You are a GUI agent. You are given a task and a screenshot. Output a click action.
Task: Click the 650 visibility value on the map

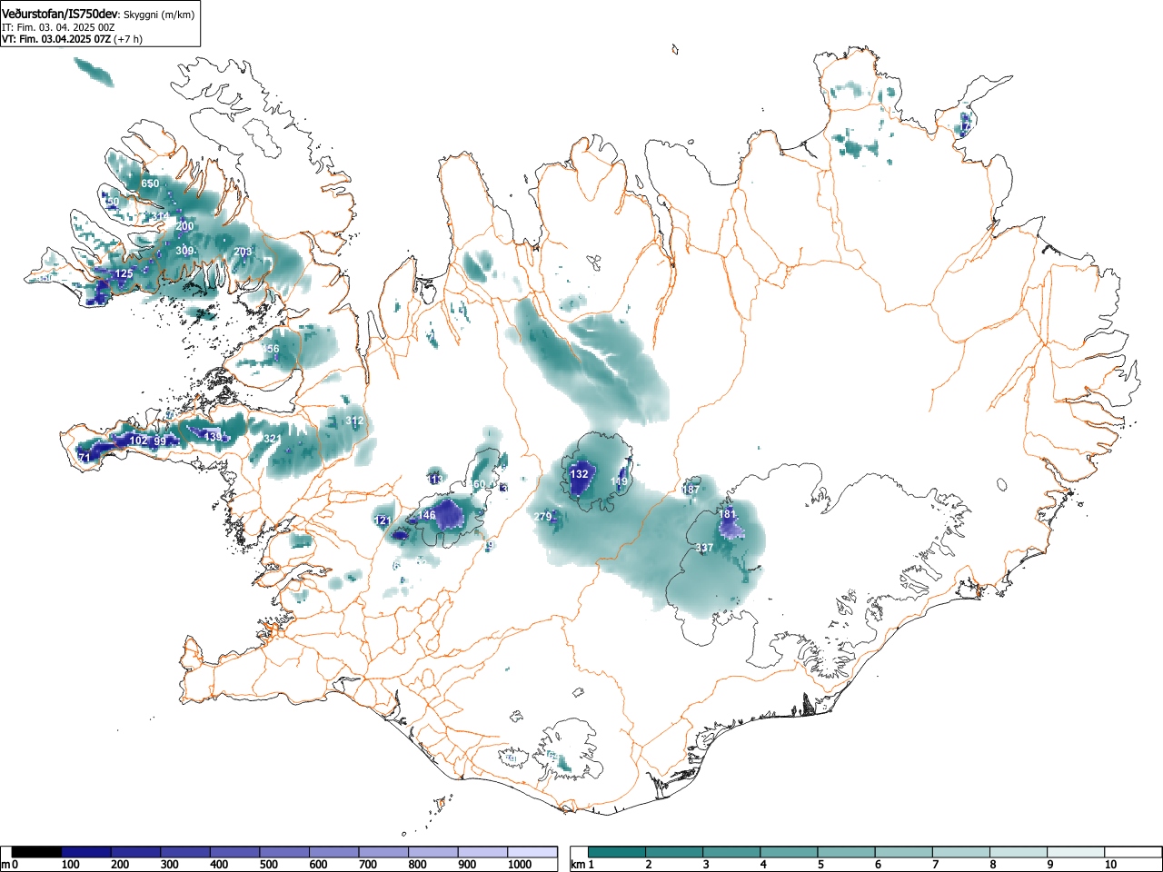[150, 183]
